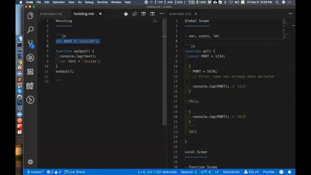Open Manage gear at activity bar bottom
The image size is (311, 175).
point(30,162)
